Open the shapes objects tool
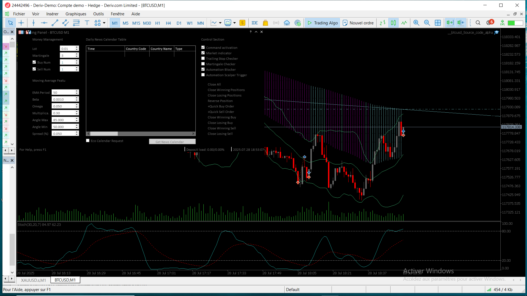The height and width of the screenshot is (296, 527). 97,23
